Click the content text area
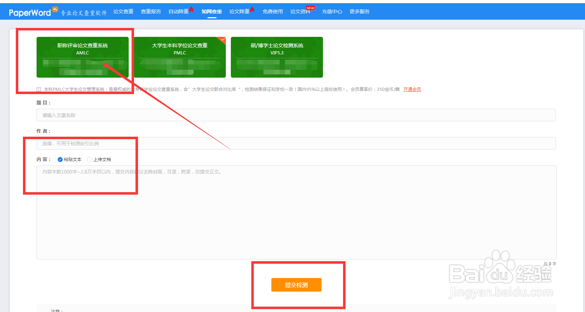This screenshot has width=585, height=312. [x=296, y=212]
